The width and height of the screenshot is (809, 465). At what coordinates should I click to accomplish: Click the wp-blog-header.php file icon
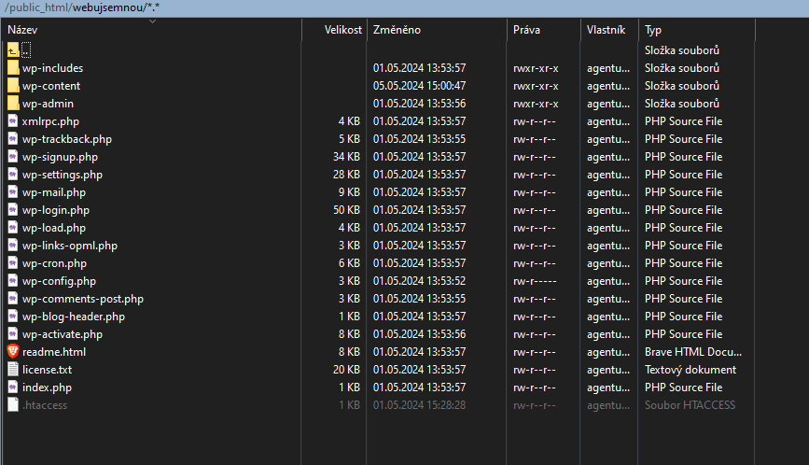(x=13, y=316)
